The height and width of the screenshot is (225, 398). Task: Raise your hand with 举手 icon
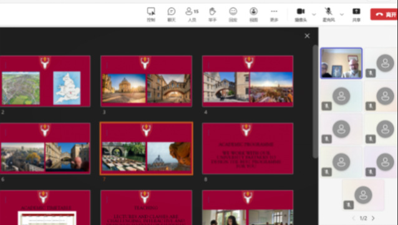point(213,14)
